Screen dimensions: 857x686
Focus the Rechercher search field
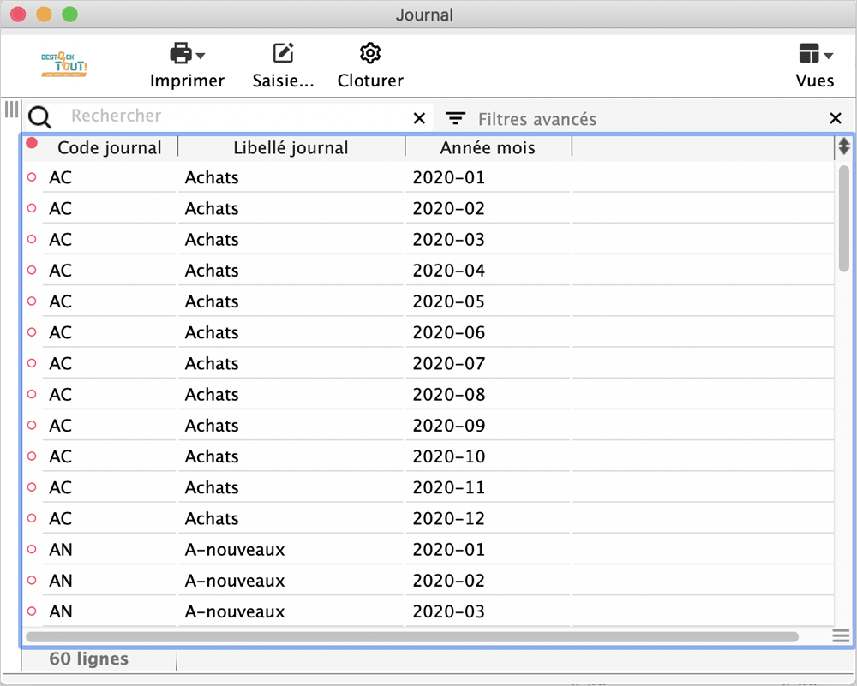pyautogui.click(x=235, y=116)
